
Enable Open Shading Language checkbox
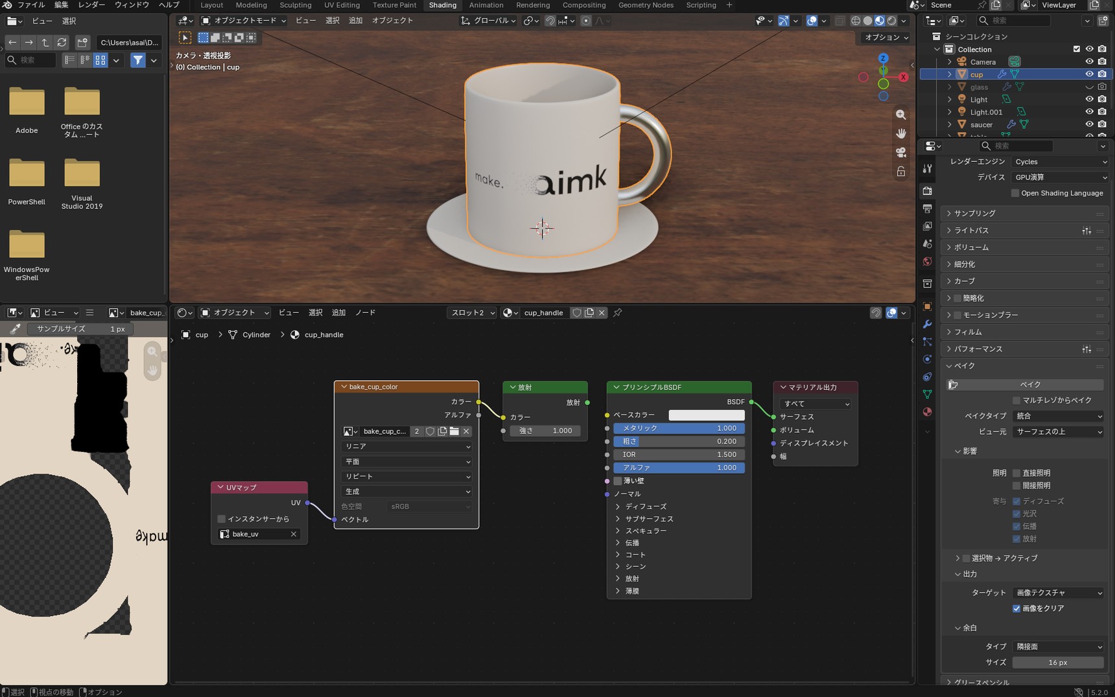point(1016,193)
